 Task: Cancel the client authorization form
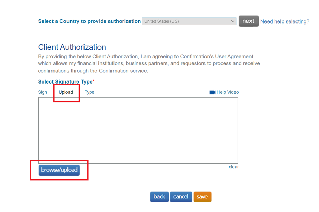[x=181, y=197]
